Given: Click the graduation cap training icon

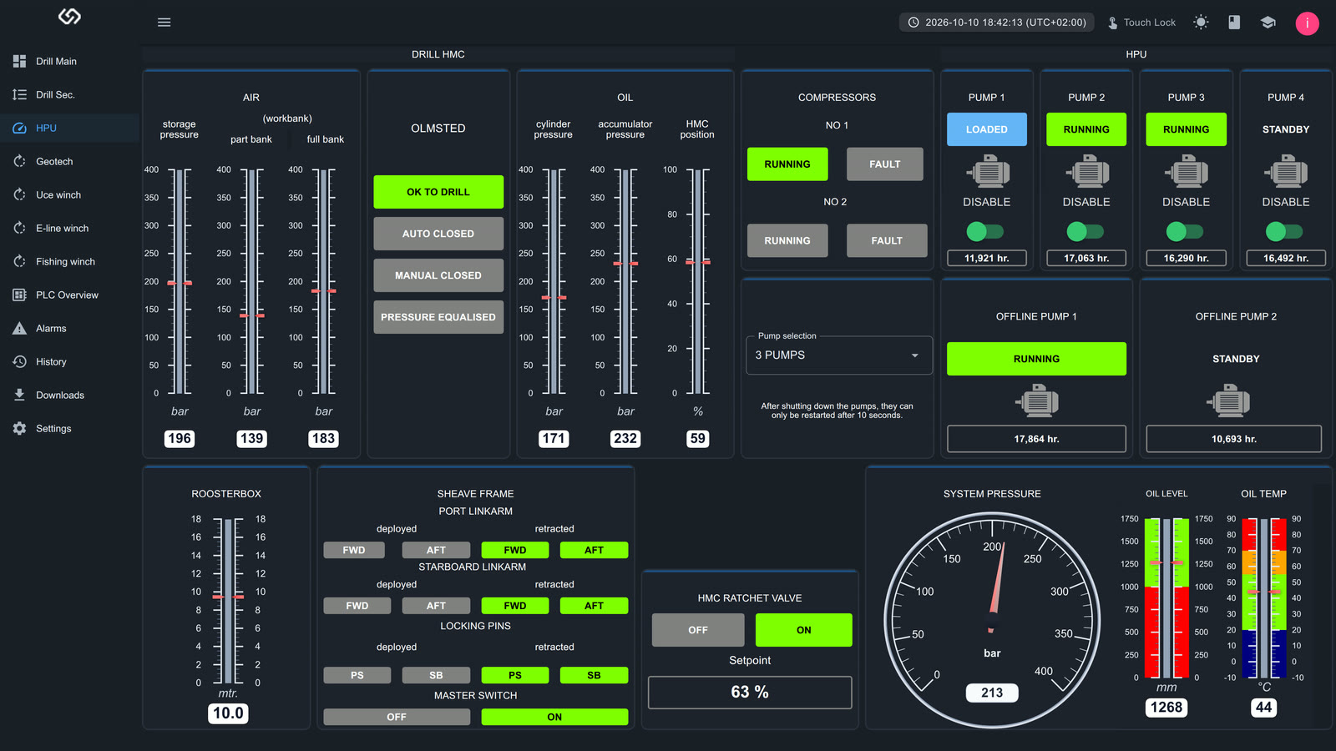Looking at the screenshot, I should click(1268, 23).
